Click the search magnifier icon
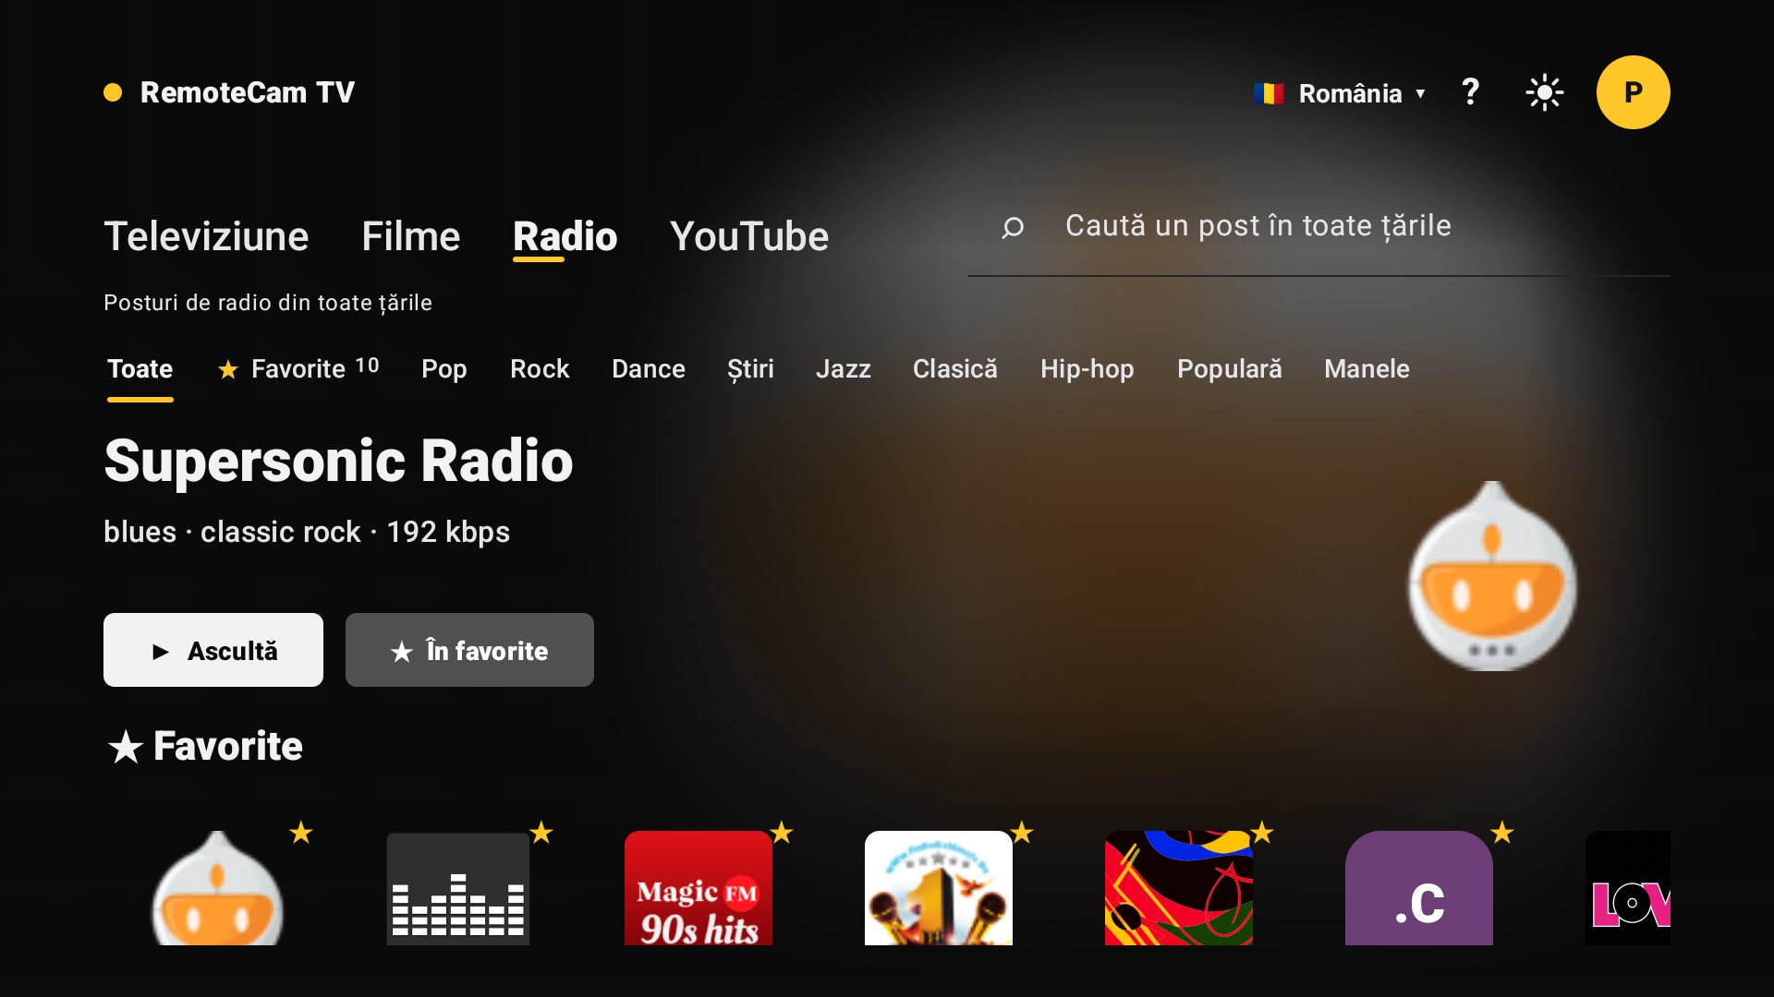Screen dimensions: 1774x997 point(1013,227)
